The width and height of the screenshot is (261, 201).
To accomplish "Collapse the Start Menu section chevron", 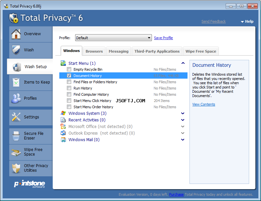I will click(183, 63).
